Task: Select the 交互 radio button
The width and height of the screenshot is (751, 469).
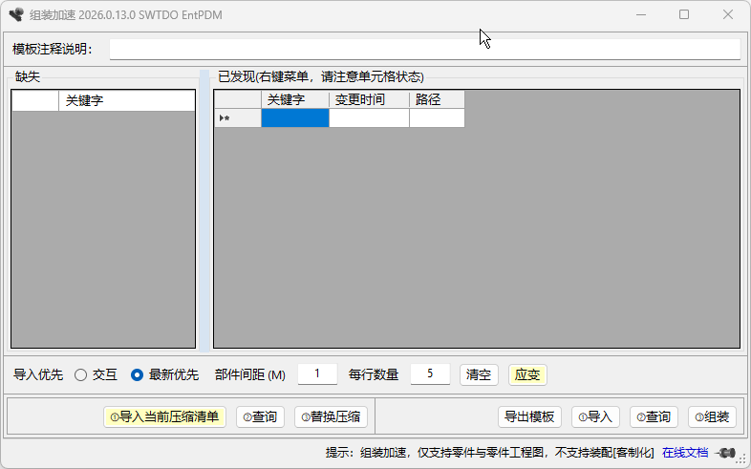Action: coord(81,374)
